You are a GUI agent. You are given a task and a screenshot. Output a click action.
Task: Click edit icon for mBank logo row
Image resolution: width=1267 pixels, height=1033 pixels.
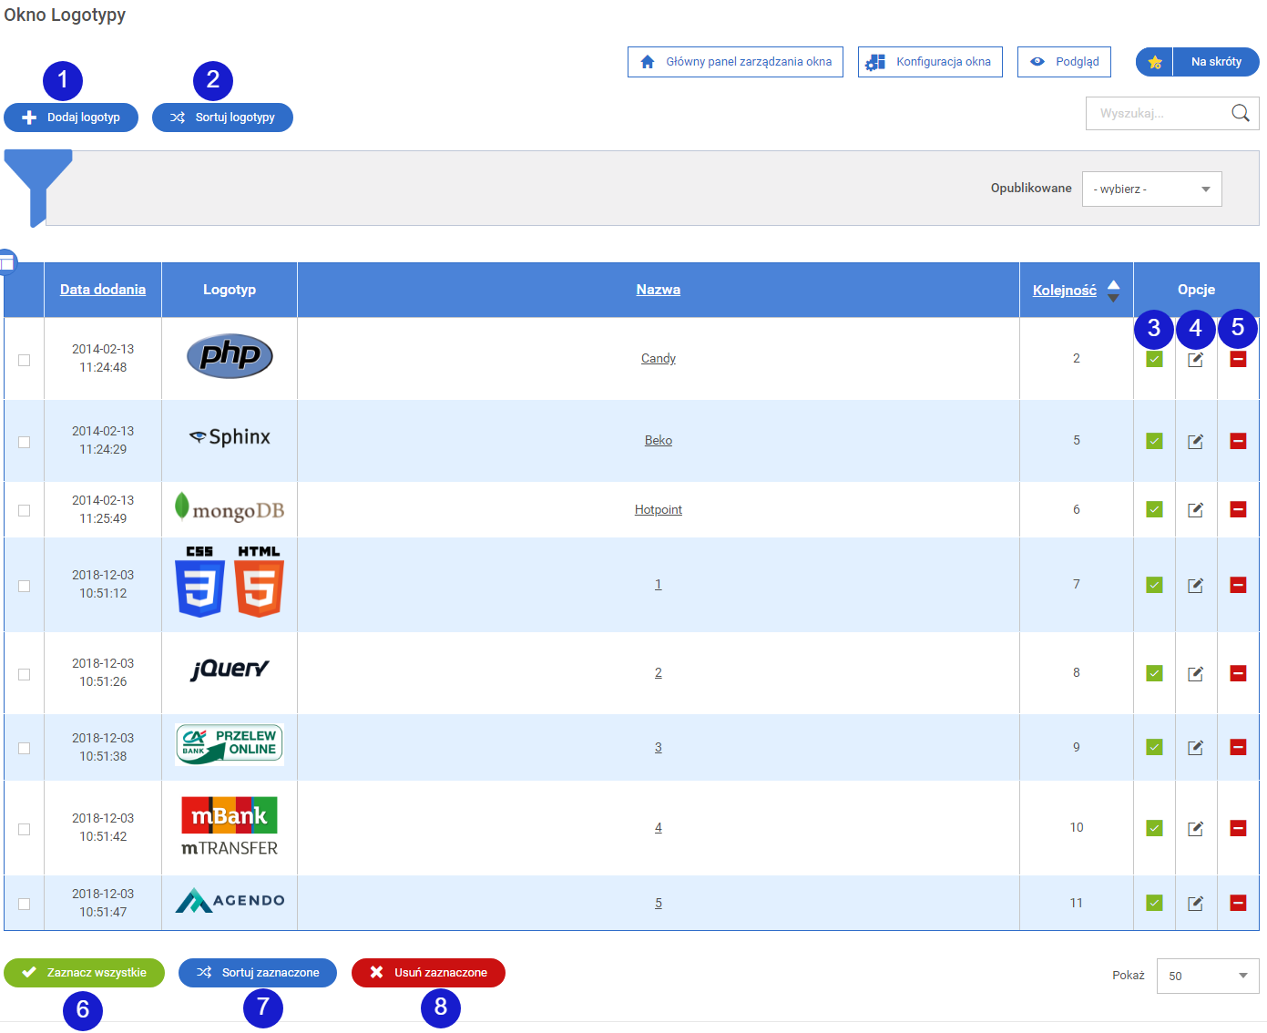(x=1195, y=828)
